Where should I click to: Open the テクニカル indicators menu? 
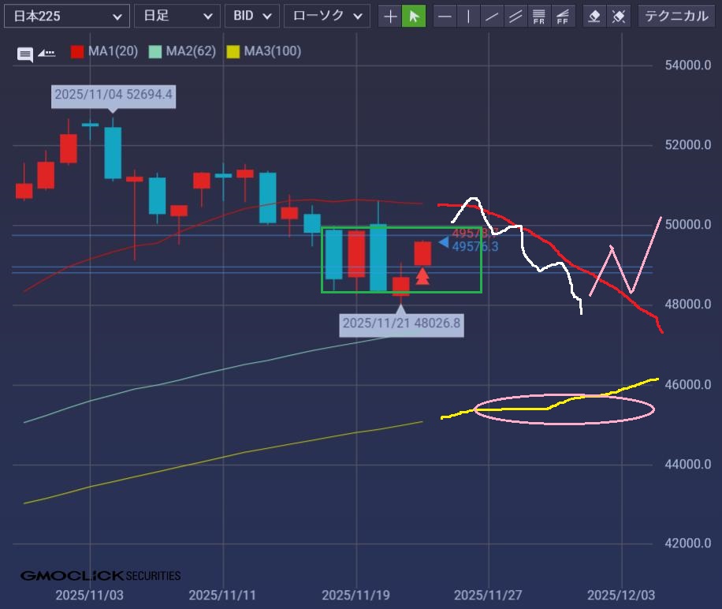(677, 16)
